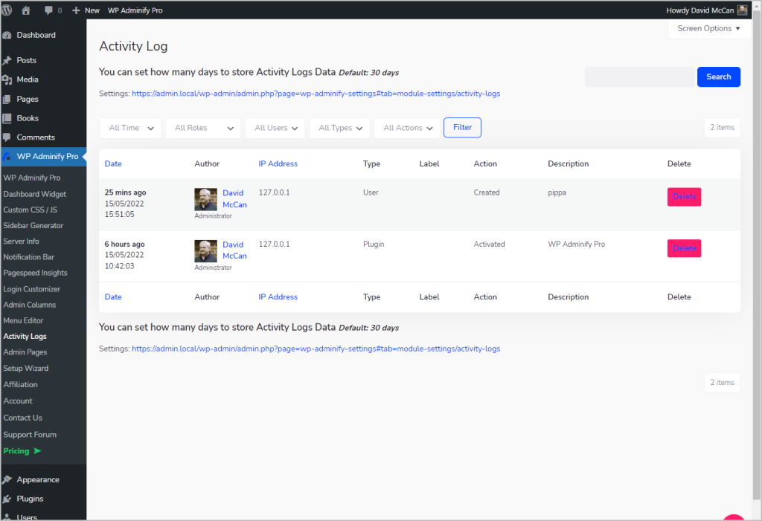Screen dimensions: 762x521
Task: Click the comments bubble icon in the admin bar
Action: coord(48,10)
